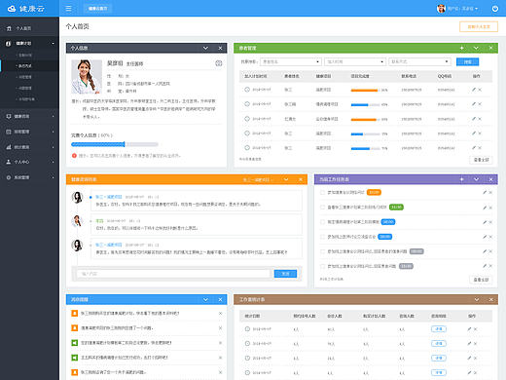The image size is (506, 380).
Task: Collapse the orange consultation panel
Action: click(x=286, y=179)
